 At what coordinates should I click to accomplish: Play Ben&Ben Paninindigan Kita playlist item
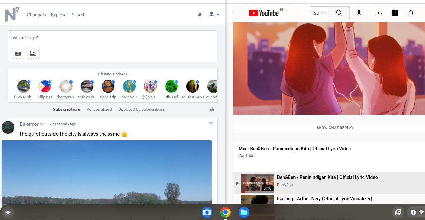(329, 183)
